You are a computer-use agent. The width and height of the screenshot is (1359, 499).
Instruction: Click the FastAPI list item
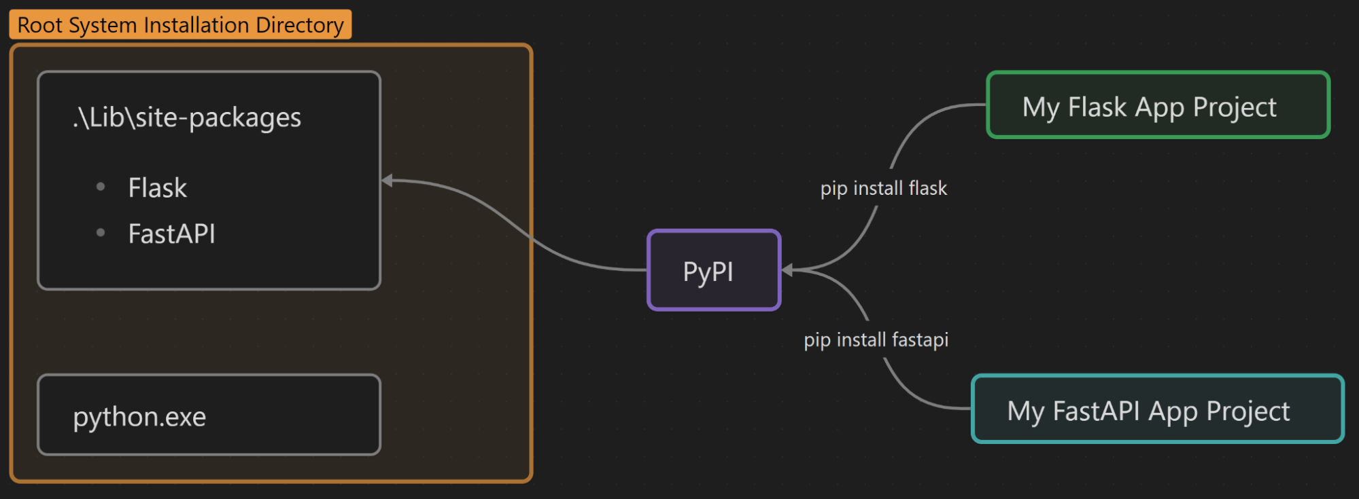pos(172,234)
